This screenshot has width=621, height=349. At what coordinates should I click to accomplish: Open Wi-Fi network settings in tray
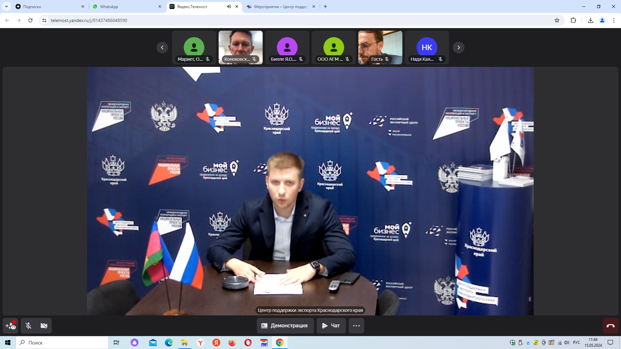(x=560, y=343)
